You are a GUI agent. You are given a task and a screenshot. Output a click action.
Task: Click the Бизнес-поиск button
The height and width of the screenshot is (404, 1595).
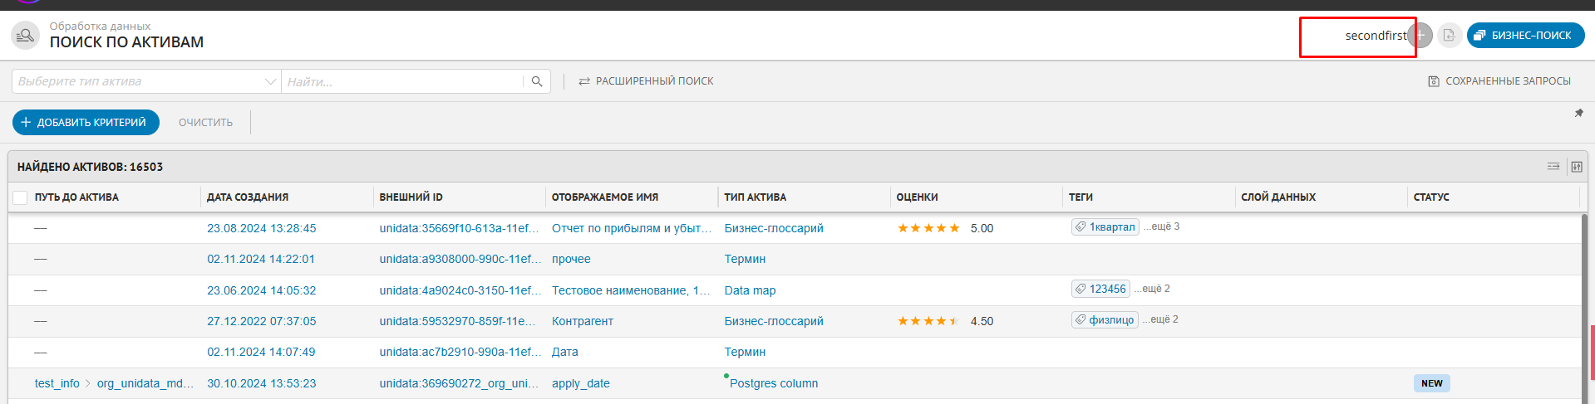click(1525, 36)
